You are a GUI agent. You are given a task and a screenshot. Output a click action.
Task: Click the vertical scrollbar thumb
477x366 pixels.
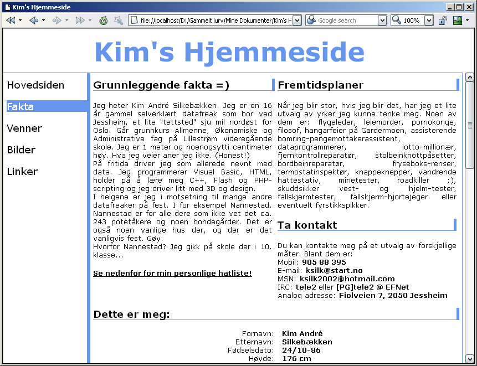pyautogui.click(x=470, y=125)
